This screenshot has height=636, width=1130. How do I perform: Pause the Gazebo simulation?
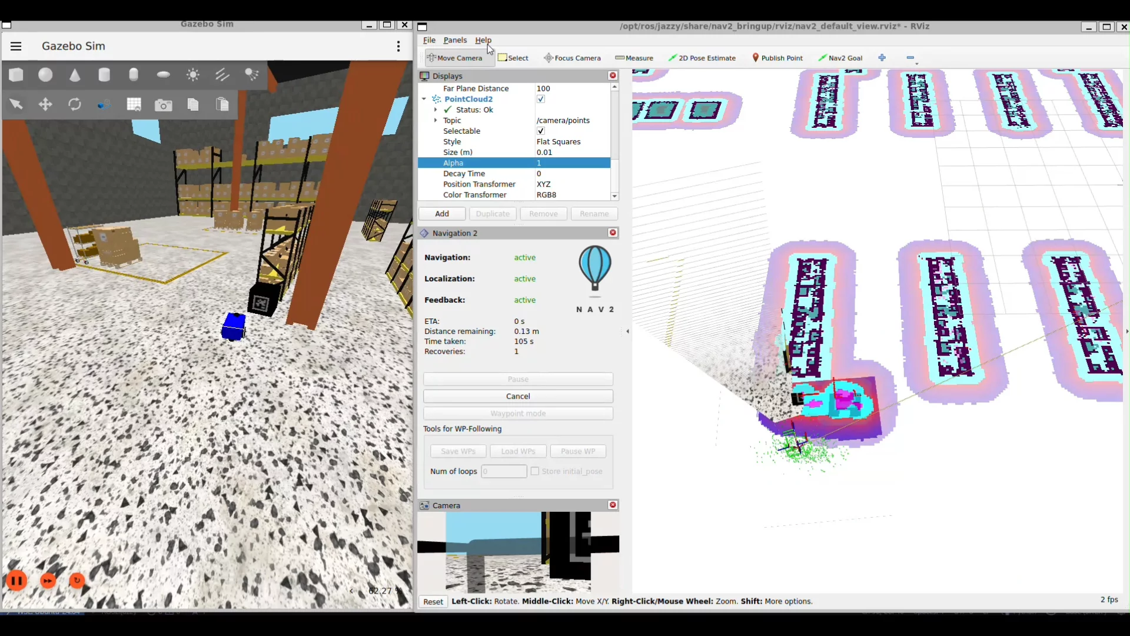click(x=16, y=581)
